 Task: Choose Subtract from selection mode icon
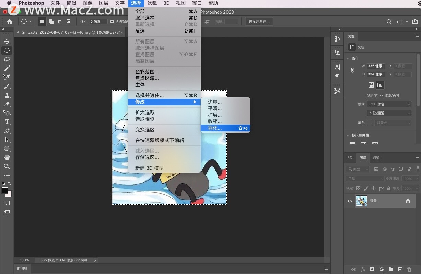(60, 22)
